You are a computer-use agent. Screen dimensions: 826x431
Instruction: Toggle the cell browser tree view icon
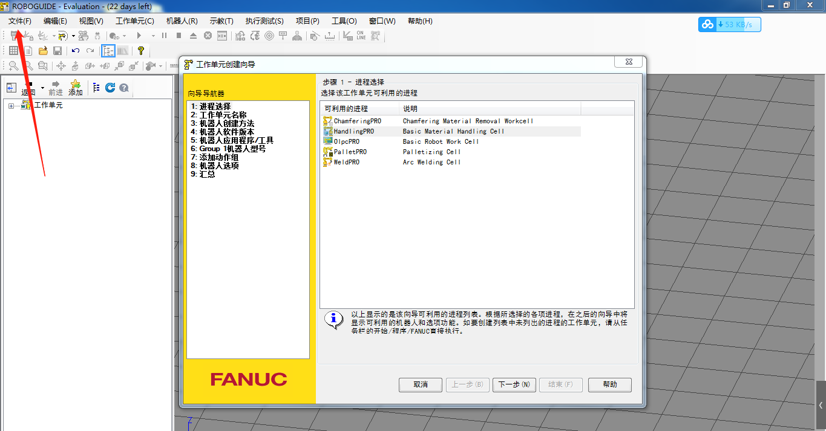point(108,51)
